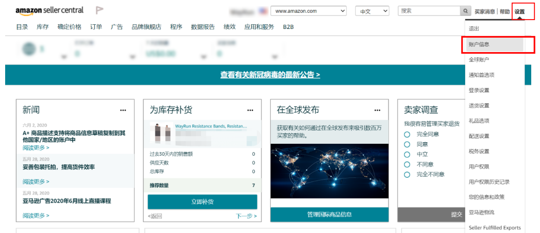Choose the 完全不同意 radio option
This screenshot has height=233, width=540.
click(407, 174)
